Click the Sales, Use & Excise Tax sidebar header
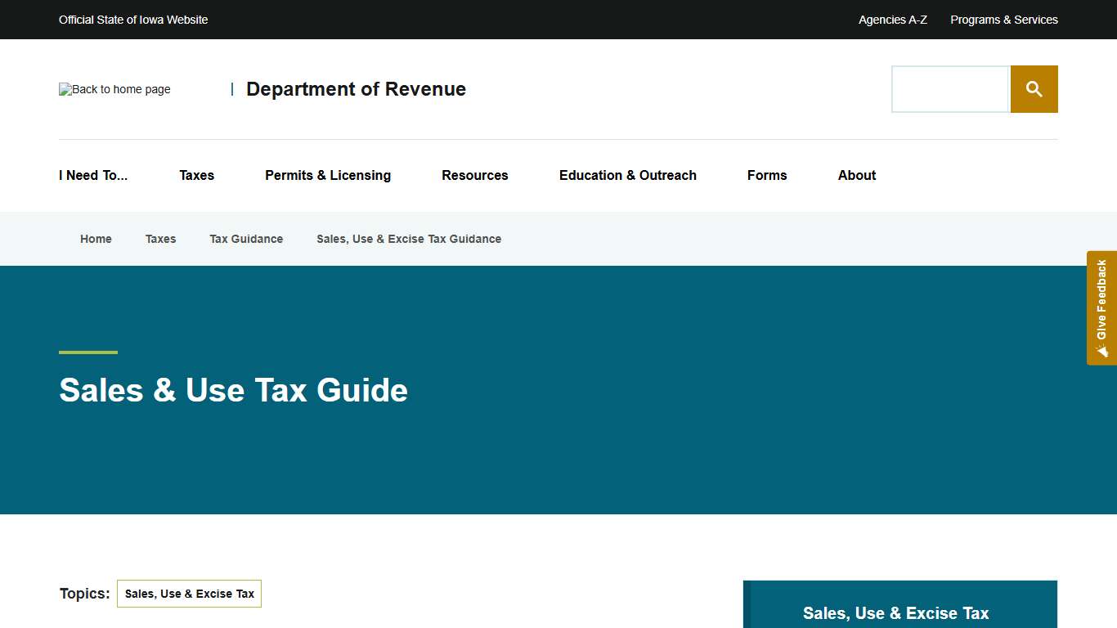The image size is (1117, 628). click(896, 612)
